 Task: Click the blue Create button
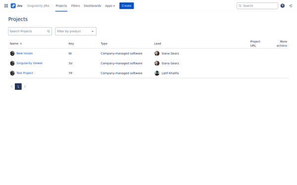tap(127, 6)
